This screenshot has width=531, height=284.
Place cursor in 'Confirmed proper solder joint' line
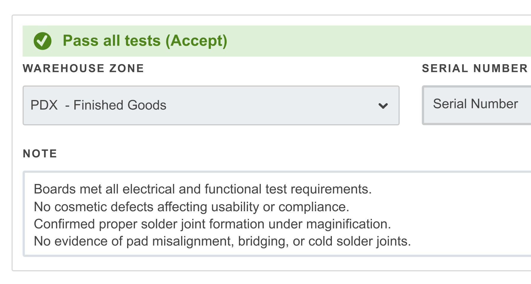212,224
